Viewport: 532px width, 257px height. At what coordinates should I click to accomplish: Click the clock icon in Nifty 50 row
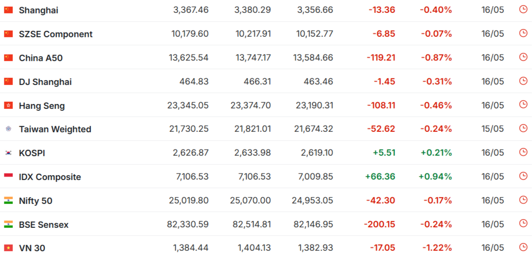523,200
